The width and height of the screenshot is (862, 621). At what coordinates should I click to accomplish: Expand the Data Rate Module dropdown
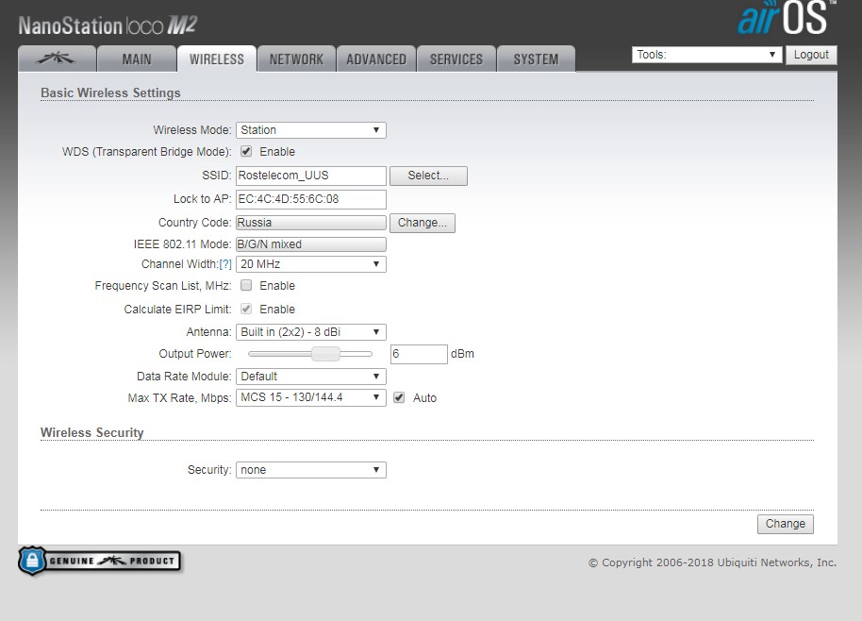(311, 377)
